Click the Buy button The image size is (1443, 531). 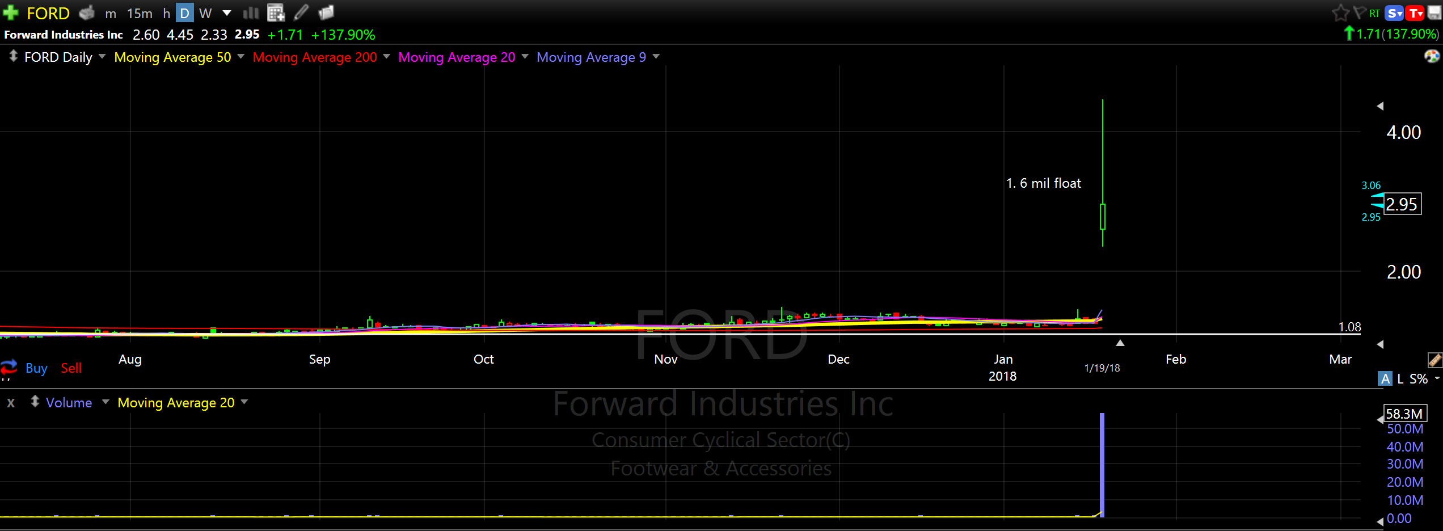36,368
